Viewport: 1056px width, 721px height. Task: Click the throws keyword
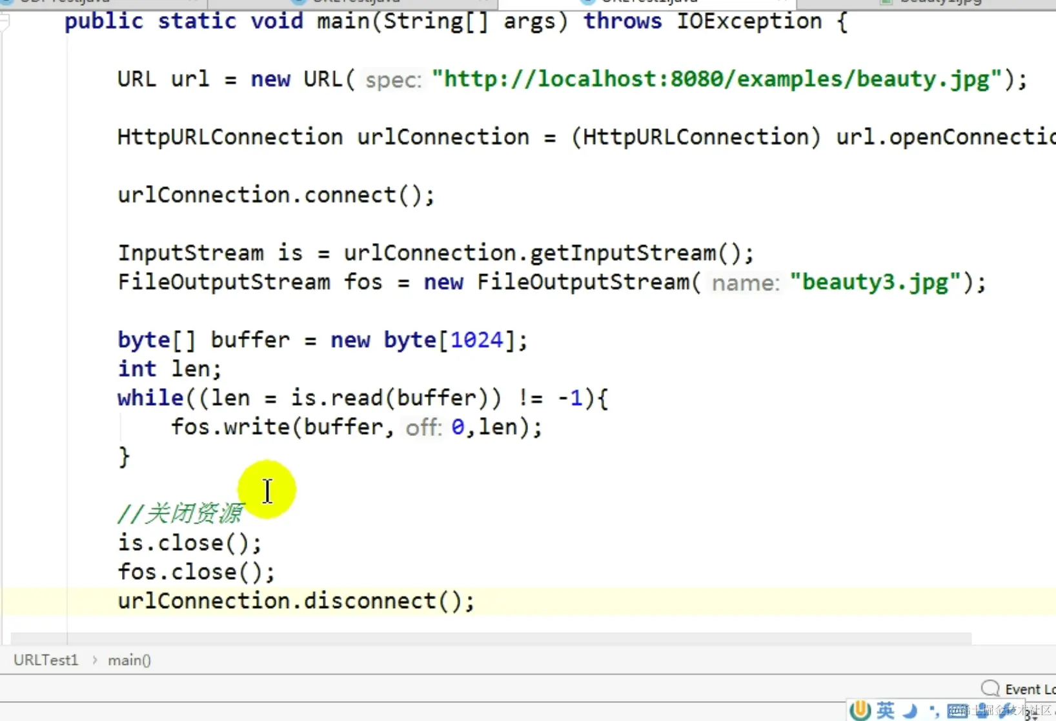(622, 21)
